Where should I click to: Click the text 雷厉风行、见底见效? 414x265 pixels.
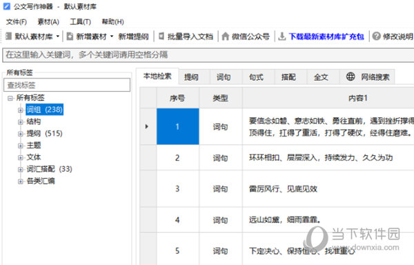pos(283,188)
